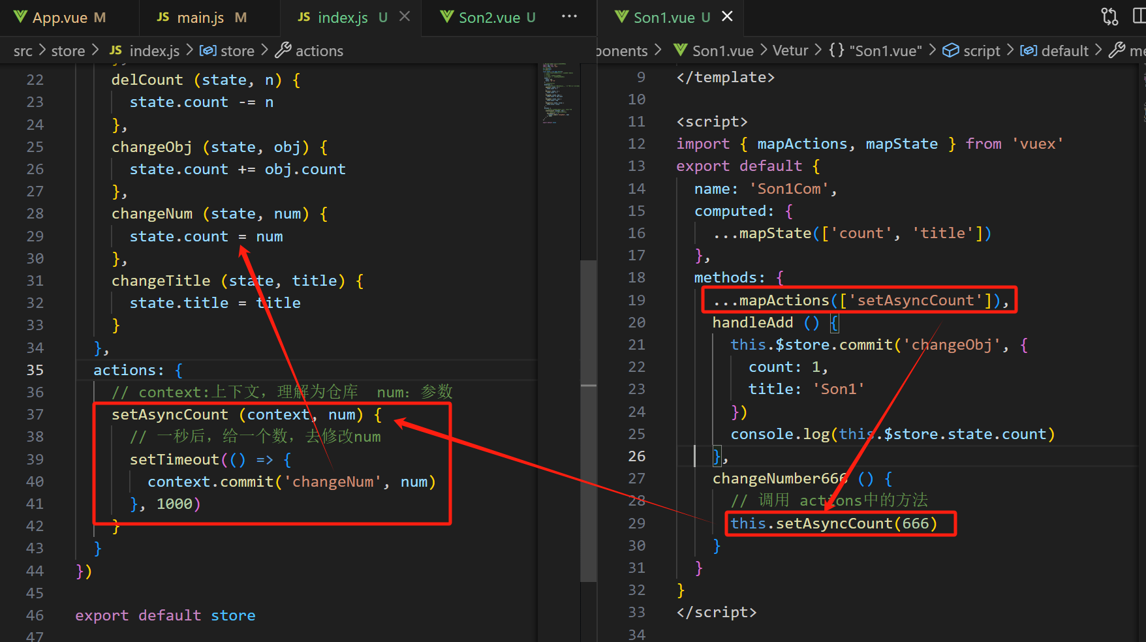The image size is (1146, 642).
Task: Click the Vue icon in Son1.vue breadcrumb
Action: pyautogui.click(x=681, y=50)
